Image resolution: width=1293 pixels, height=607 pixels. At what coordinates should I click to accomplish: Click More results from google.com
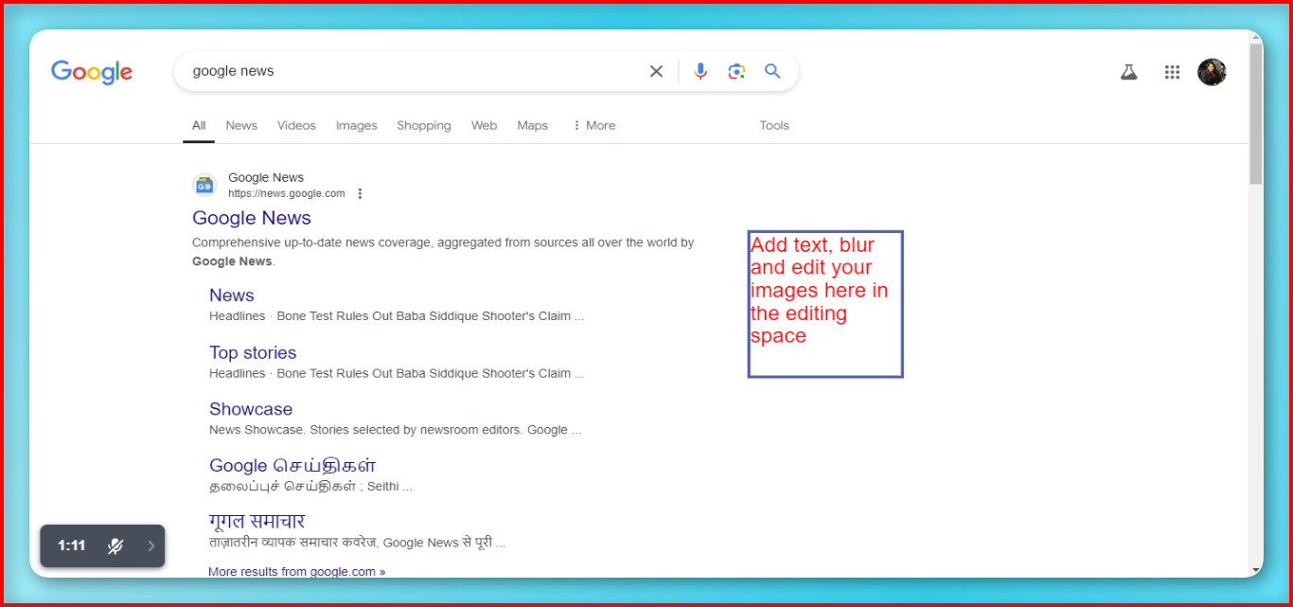[296, 571]
